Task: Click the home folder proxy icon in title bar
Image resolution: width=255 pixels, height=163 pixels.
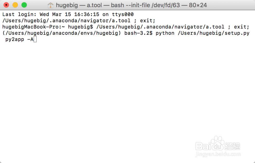Action: (x=50, y=5)
